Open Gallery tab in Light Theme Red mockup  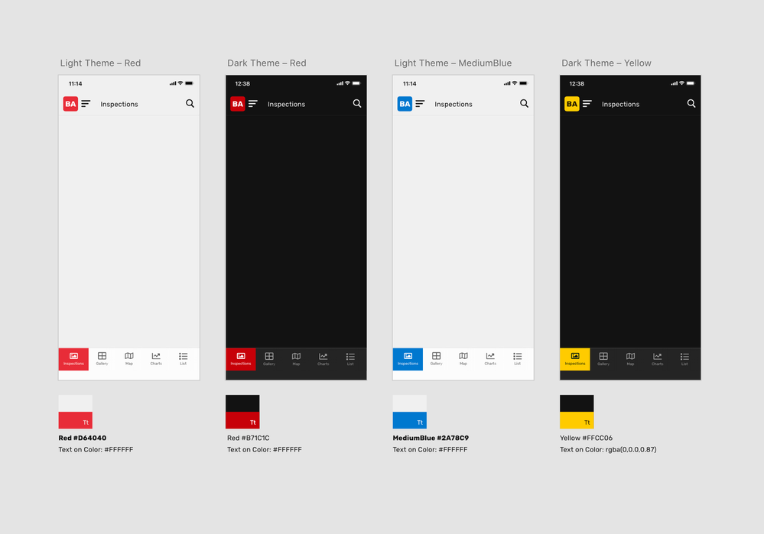pyautogui.click(x=102, y=359)
